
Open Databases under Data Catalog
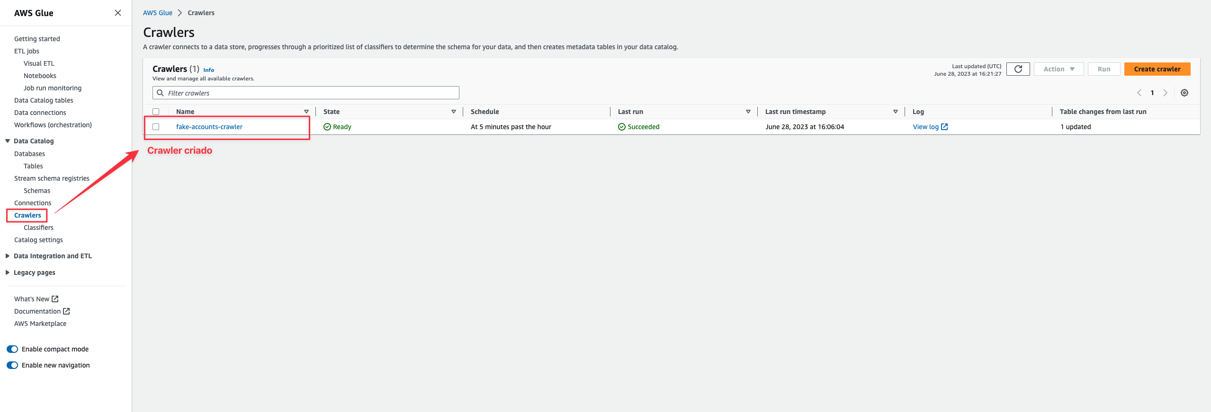click(x=29, y=154)
